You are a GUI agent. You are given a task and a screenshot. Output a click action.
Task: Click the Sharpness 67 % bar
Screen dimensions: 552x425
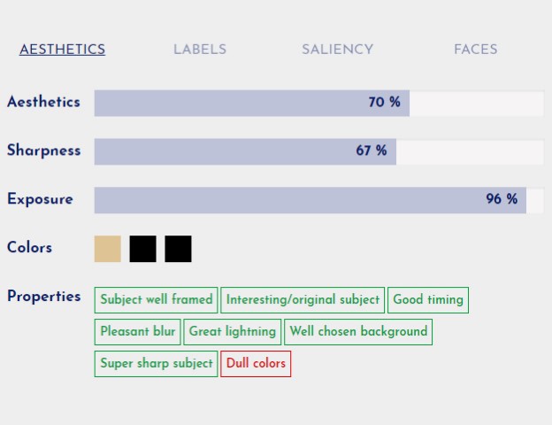[x=245, y=151]
